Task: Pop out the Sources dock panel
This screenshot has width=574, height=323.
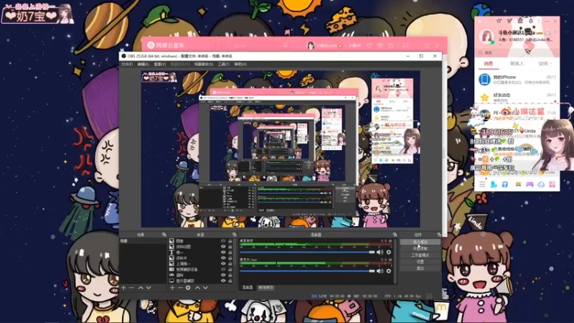Action: pos(235,235)
